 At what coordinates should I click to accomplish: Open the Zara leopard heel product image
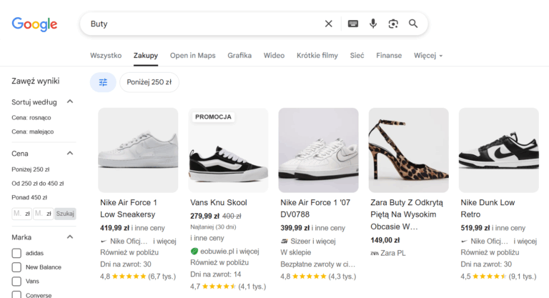[x=408, y=150]
